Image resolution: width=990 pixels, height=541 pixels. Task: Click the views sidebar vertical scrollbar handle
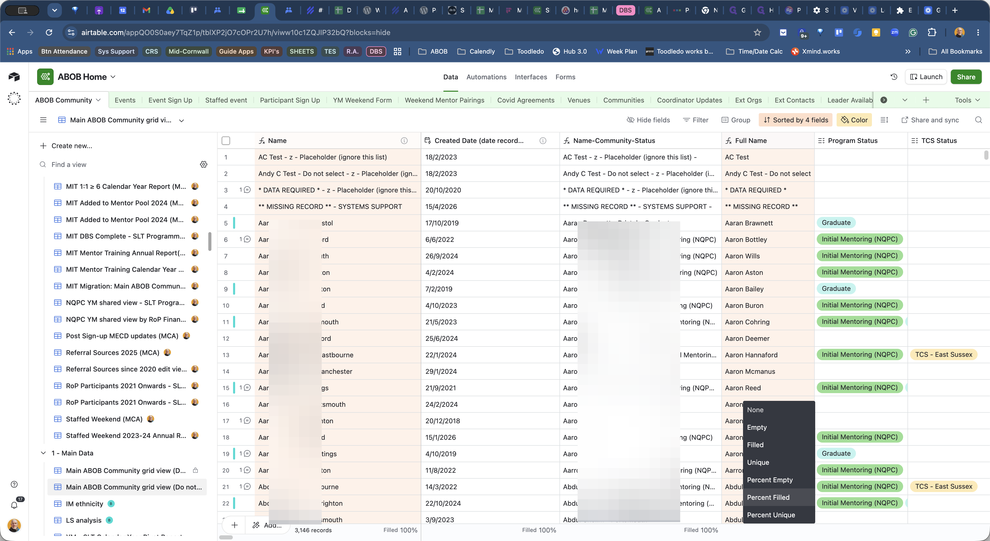(209, 241)
